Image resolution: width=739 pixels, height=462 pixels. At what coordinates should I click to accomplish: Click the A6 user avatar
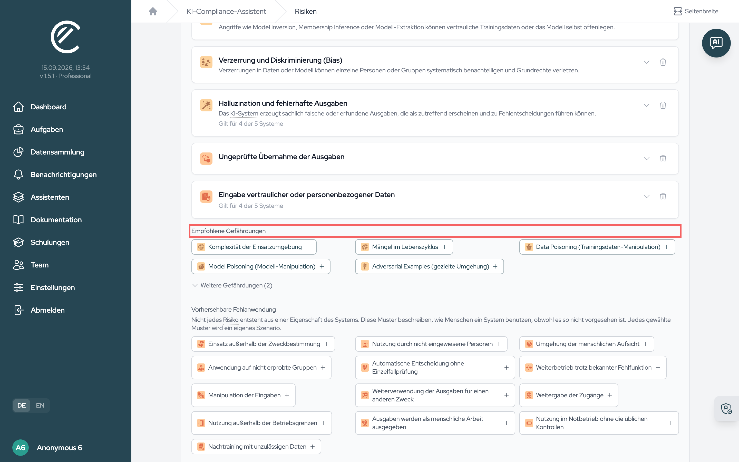21,447
